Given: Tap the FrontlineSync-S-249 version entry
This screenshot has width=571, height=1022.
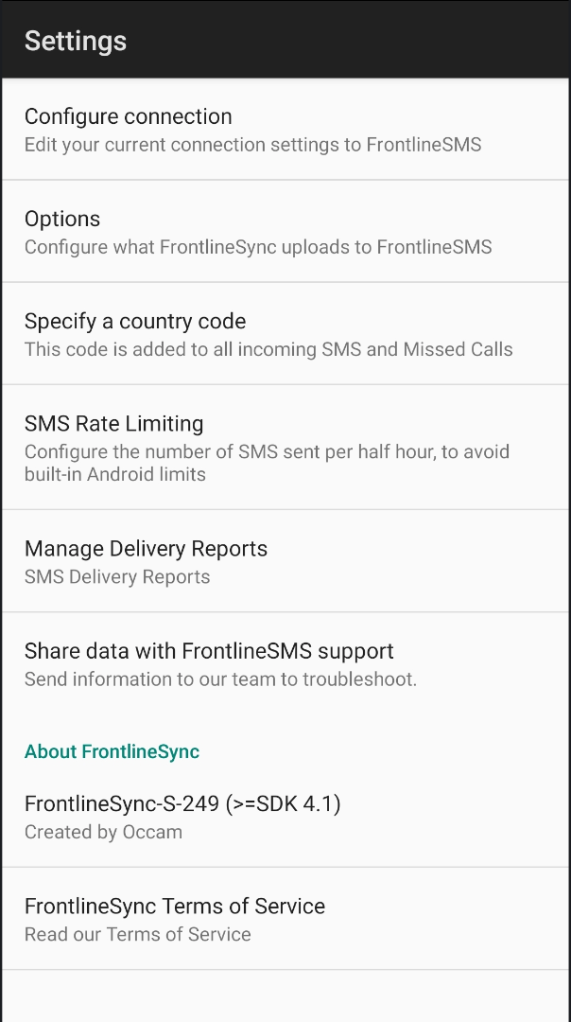Looking at the screenshot, I should click(x=182, y=804).
